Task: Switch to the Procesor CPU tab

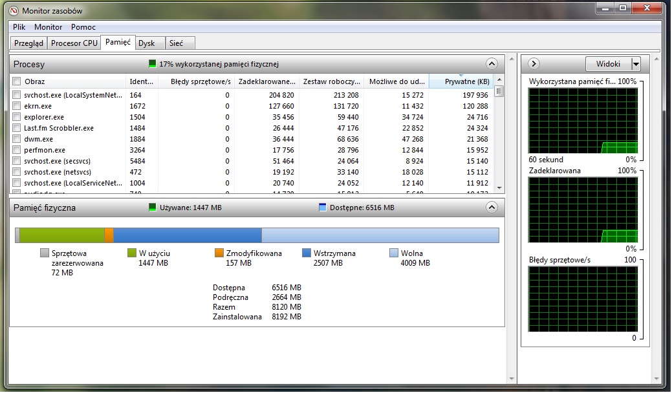Action: tap(74, 43)
